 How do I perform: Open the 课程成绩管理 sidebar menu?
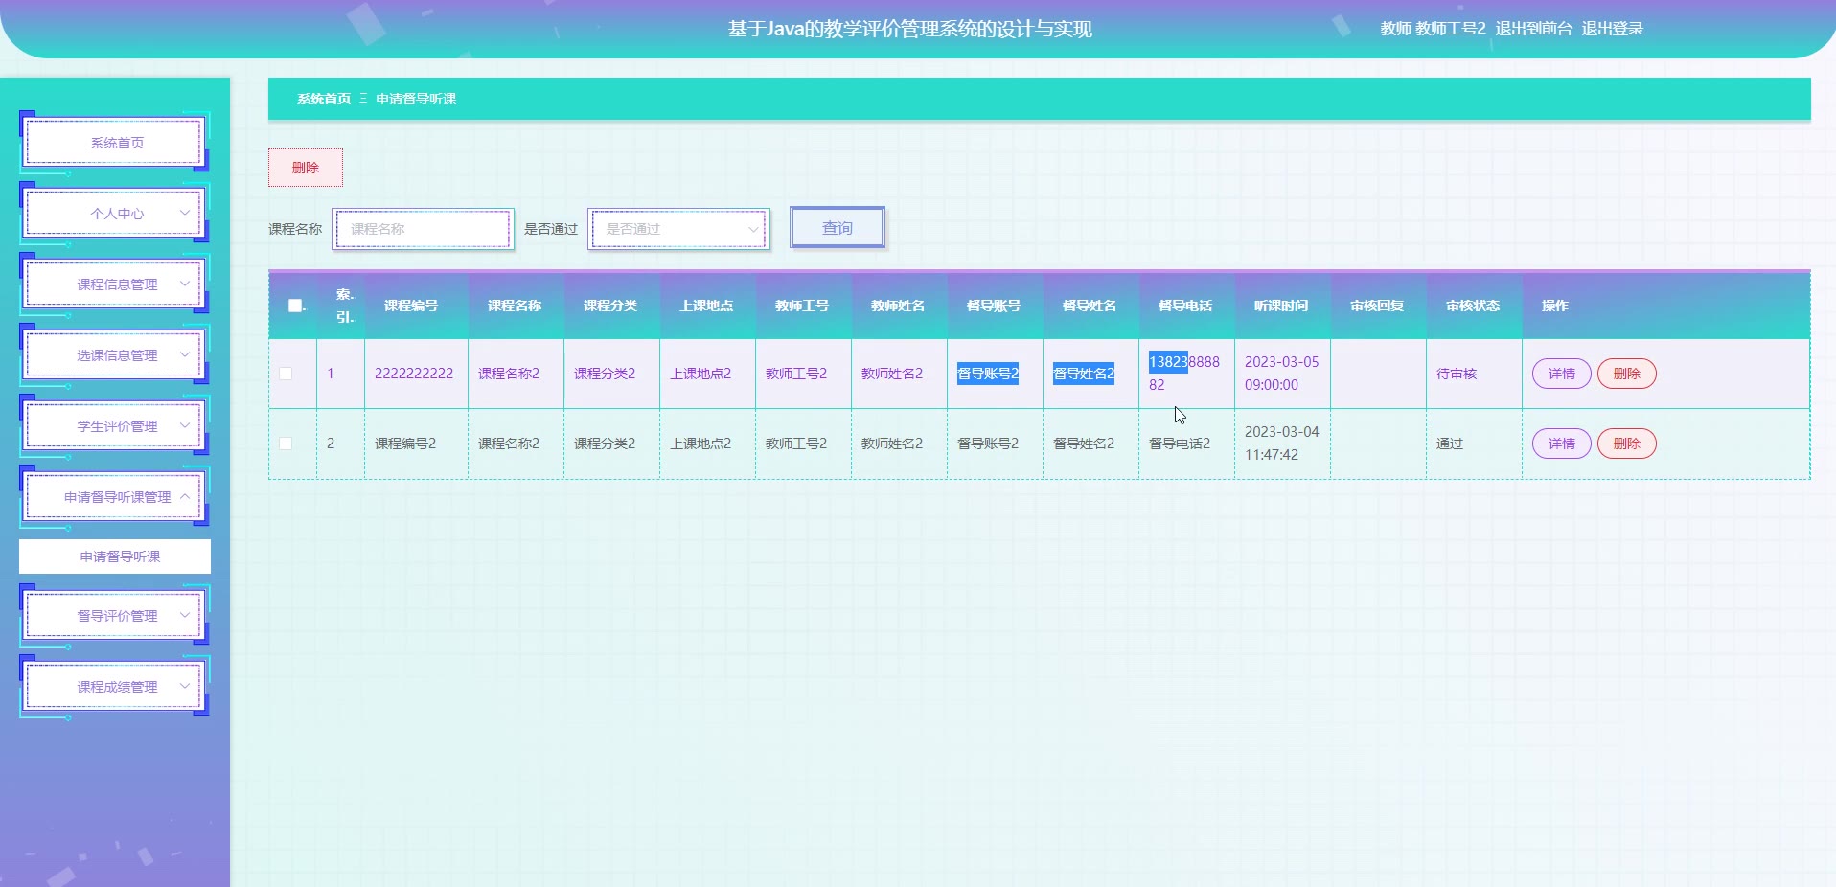click(115, 687)
